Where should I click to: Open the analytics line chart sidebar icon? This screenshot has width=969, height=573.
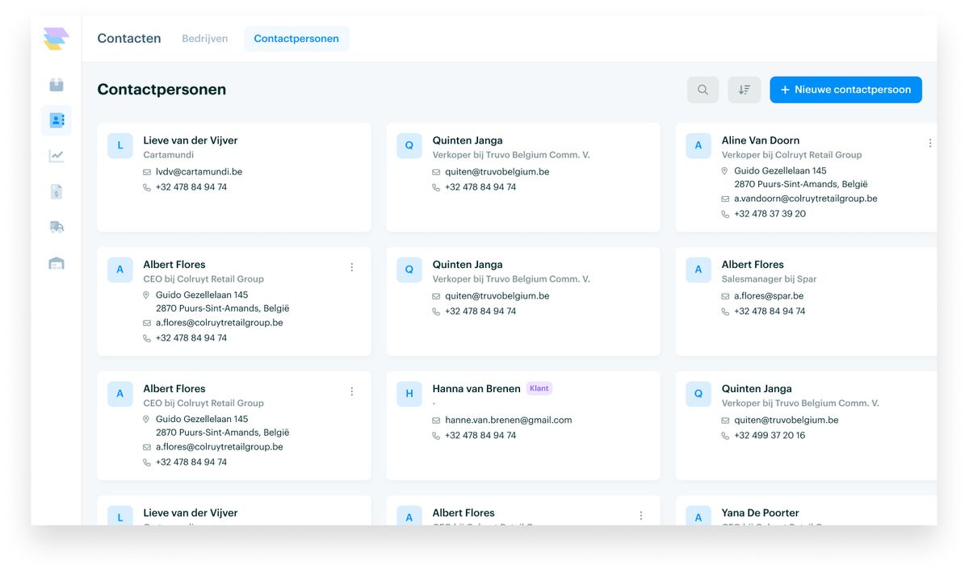pos(57,156)
